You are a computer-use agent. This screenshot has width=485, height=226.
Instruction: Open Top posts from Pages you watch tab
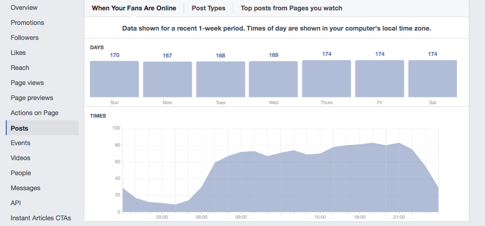(292, 8)
